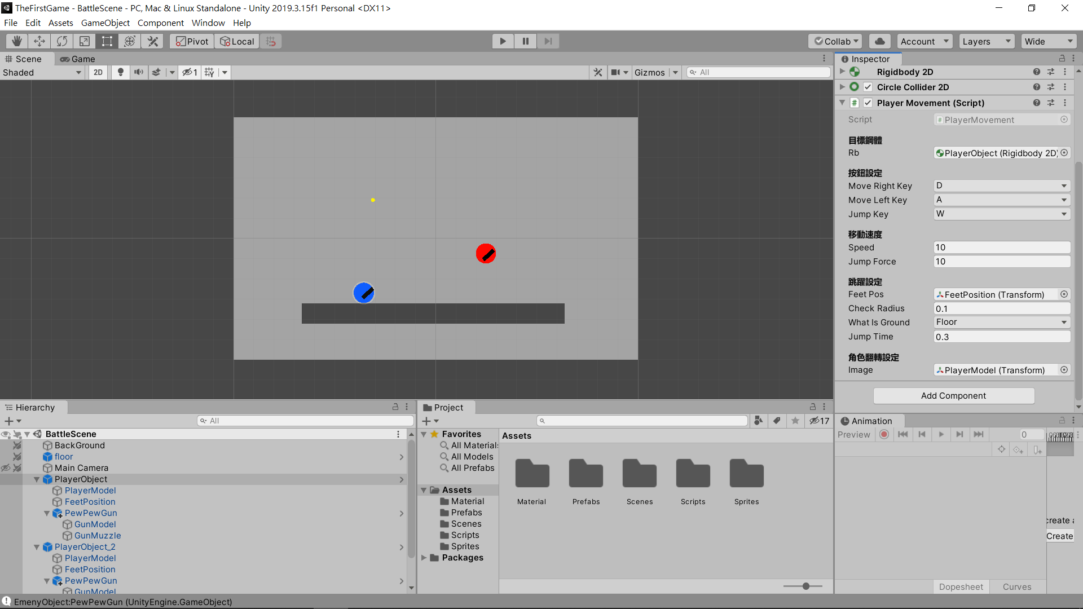Image resolution: width=1083 pixels, height=609 pixels.
Task: Open the GameObject menu
Action: [x=105, y=23]
